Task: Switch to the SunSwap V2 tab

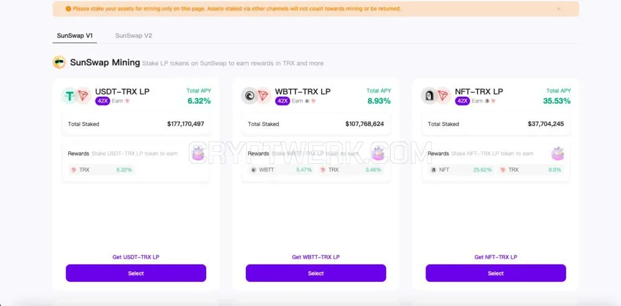Action: (x=134, y=35)
